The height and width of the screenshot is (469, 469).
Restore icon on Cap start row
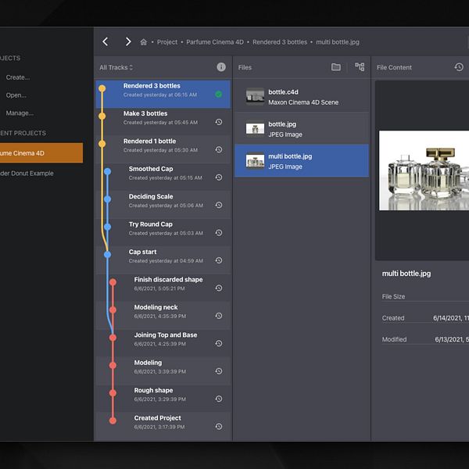click(x=219, y=260)
